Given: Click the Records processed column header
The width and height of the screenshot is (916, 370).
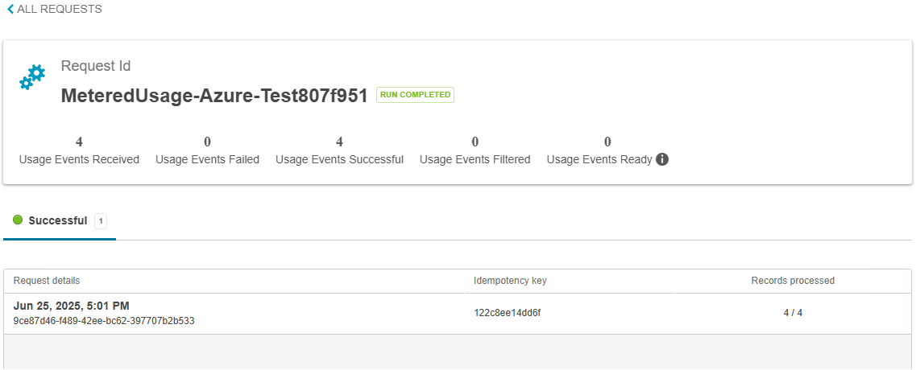Looking at the screenshot, I should pyautogui.click(x=793, y=281).
